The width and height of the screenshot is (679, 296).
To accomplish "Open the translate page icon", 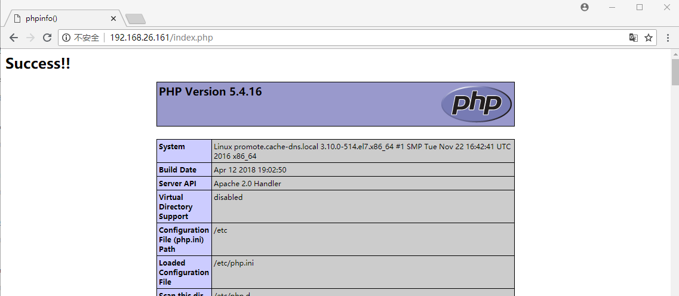I will click(633, 38).
